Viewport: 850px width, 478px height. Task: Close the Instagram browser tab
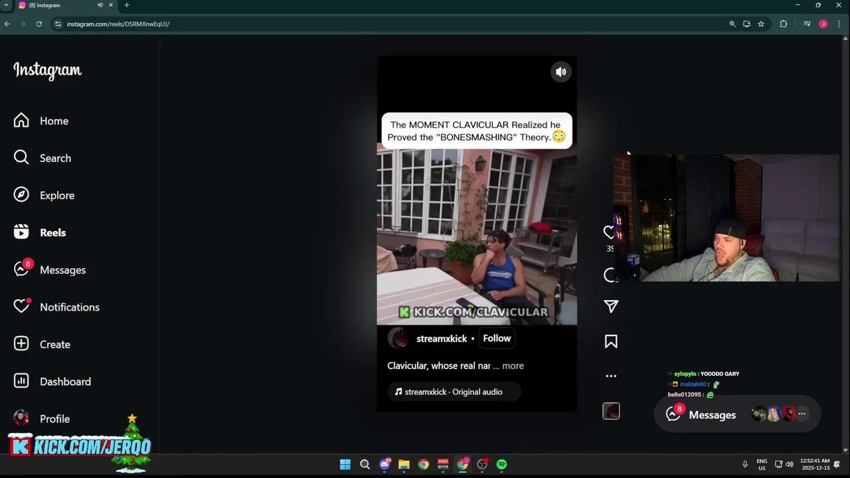click(111, 5)
